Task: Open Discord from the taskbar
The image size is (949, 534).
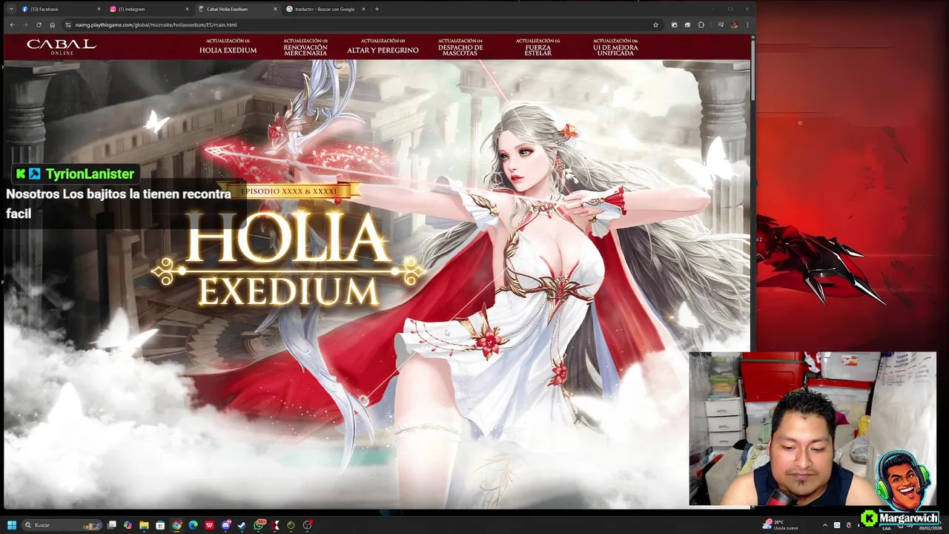Action: pyautogui.click(x=225, y=525)
